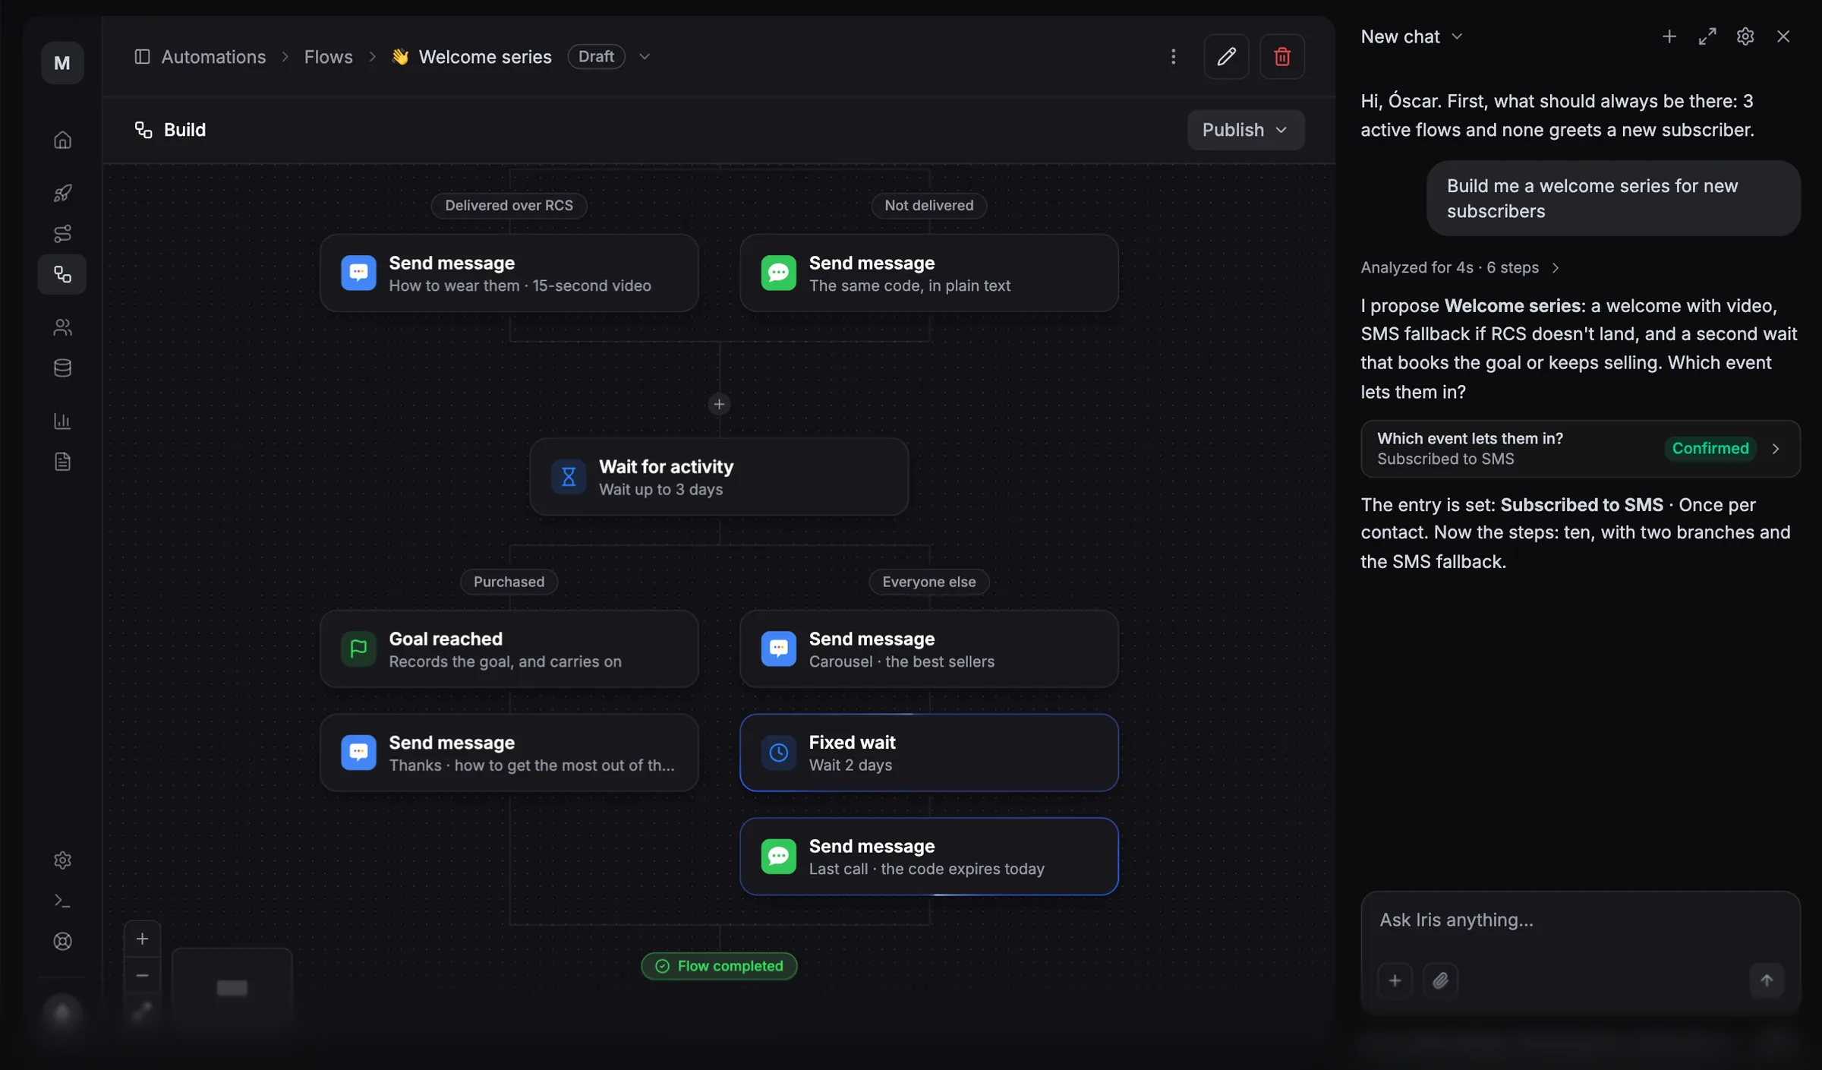Go to Flows breadcrumb
The height and width of the screenshot is (1070, 1822).
click(329, 57)
